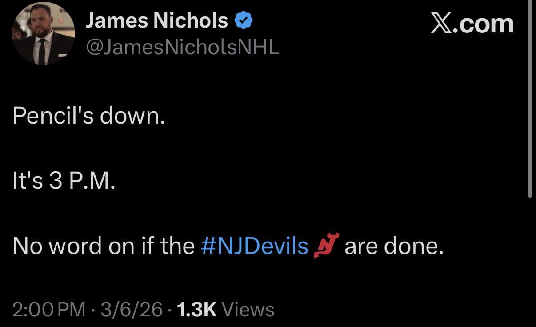Screen dimensions: 536x327
Task: Open James Nichols' profile photo
Action: coord(43,33)
